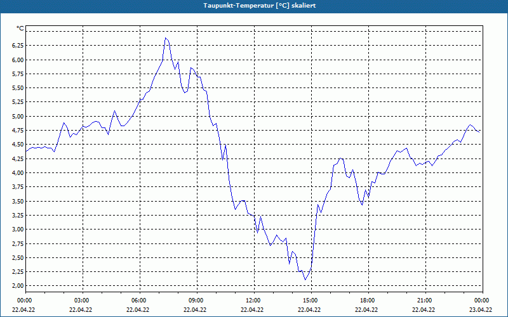This screenshot has width=508, height=317.
Task: Select the °C unit label on y-axis
Action: tap(20, 29)
